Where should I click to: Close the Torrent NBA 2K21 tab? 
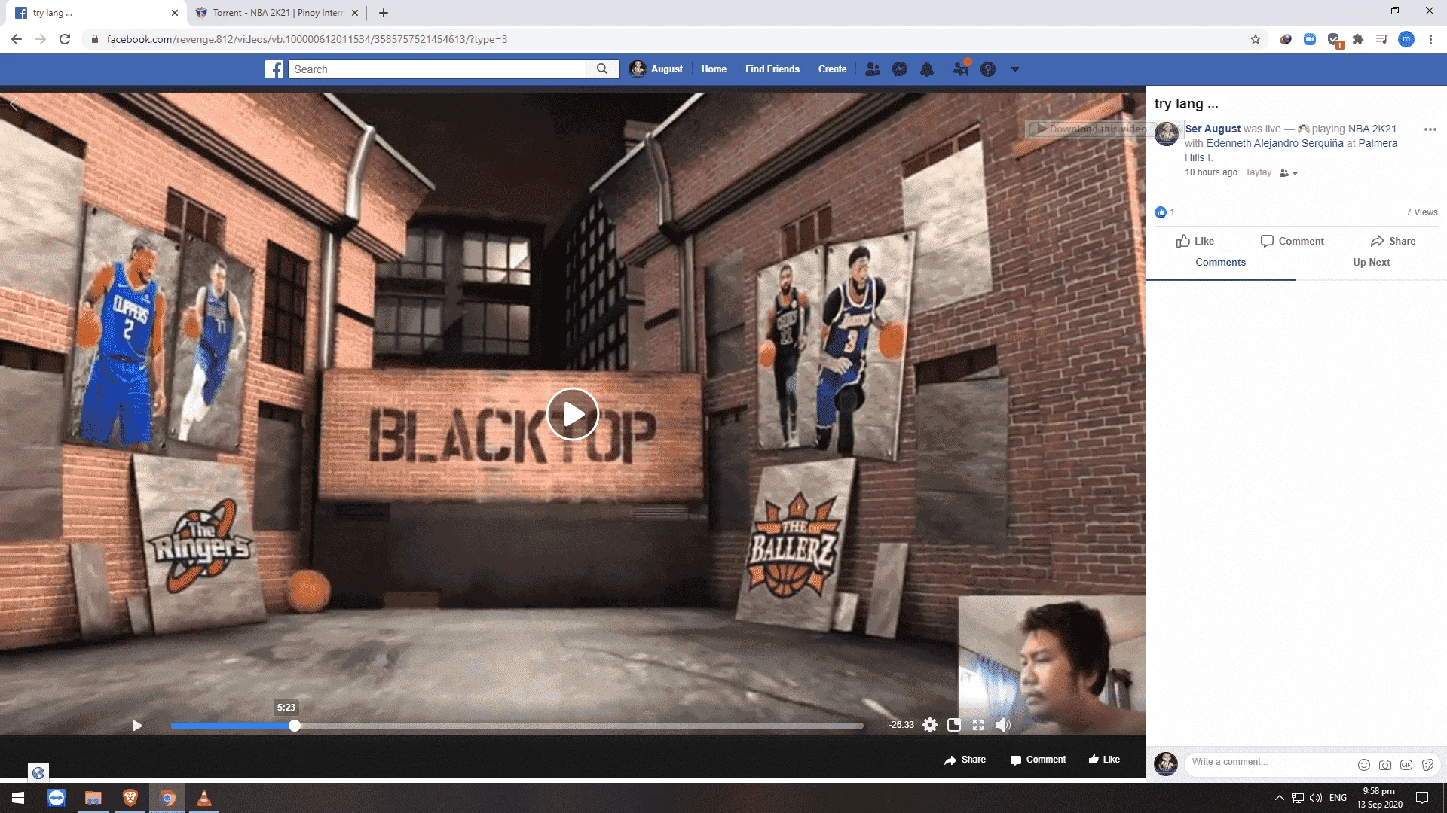(x=355, y=13)
